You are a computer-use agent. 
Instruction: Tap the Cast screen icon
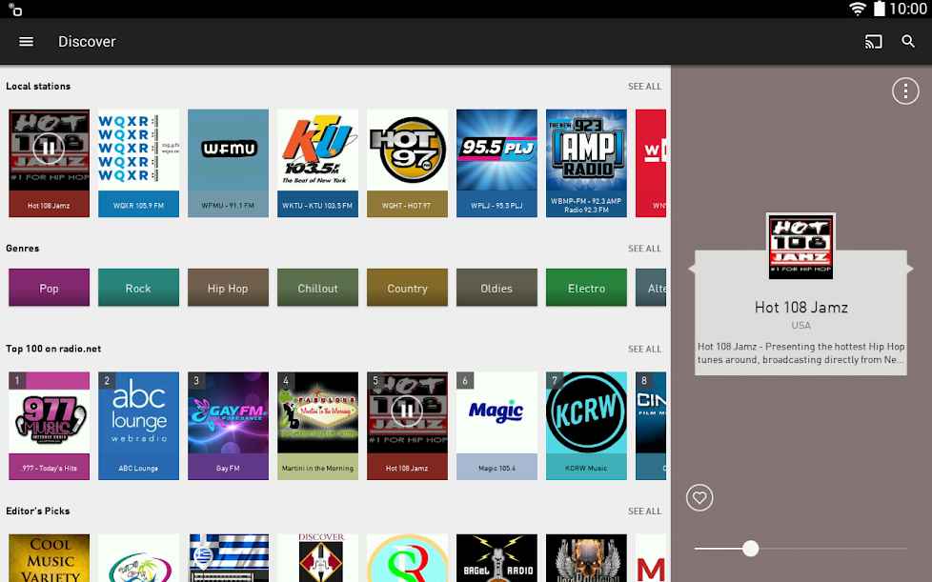coord(873,42)
